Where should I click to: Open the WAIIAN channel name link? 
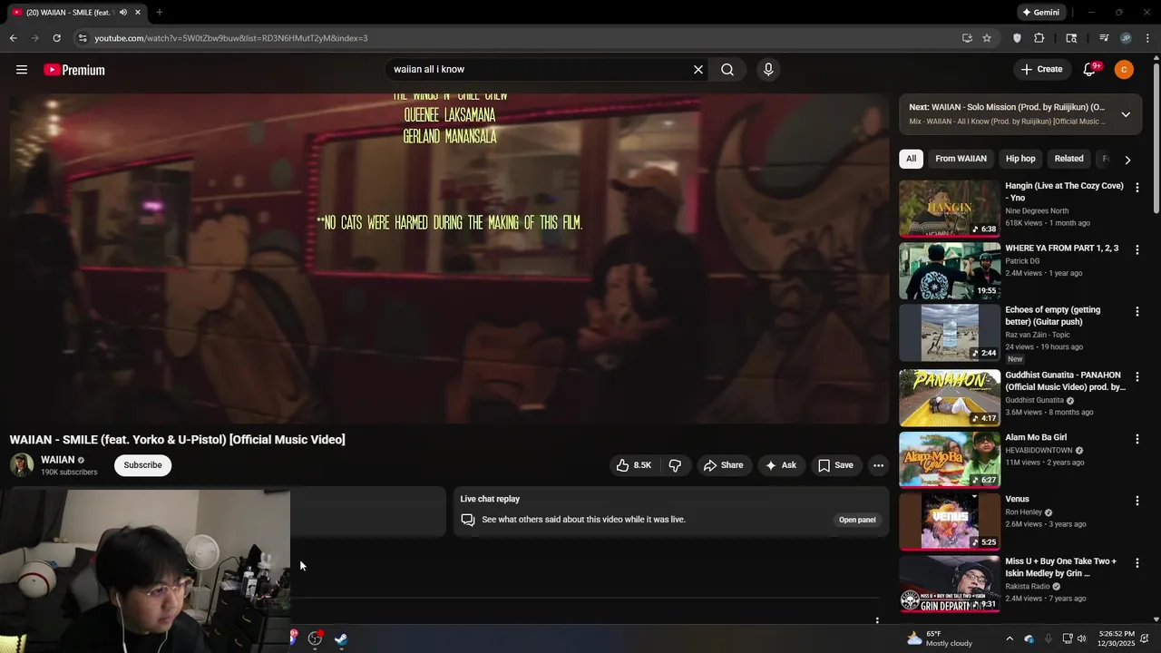point(58,460)
